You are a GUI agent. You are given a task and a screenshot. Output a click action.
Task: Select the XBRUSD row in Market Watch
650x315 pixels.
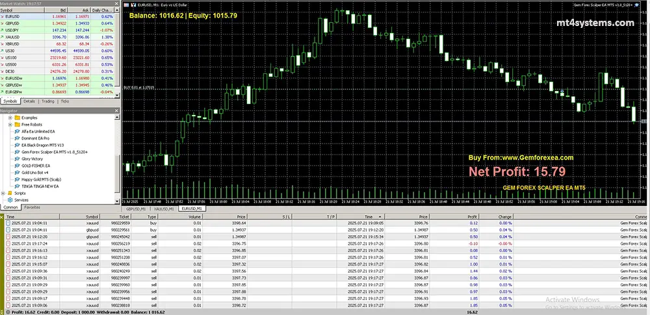pos(57,44)
